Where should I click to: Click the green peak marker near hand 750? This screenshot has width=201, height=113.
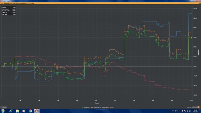click(144, 30)
